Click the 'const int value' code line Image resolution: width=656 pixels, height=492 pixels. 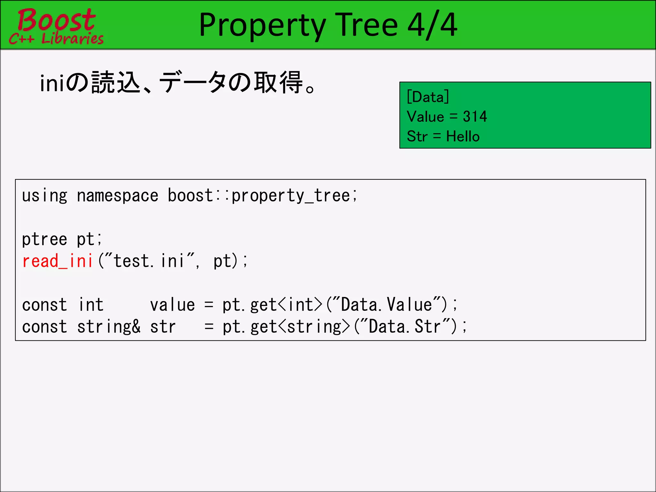click(240, 305)
